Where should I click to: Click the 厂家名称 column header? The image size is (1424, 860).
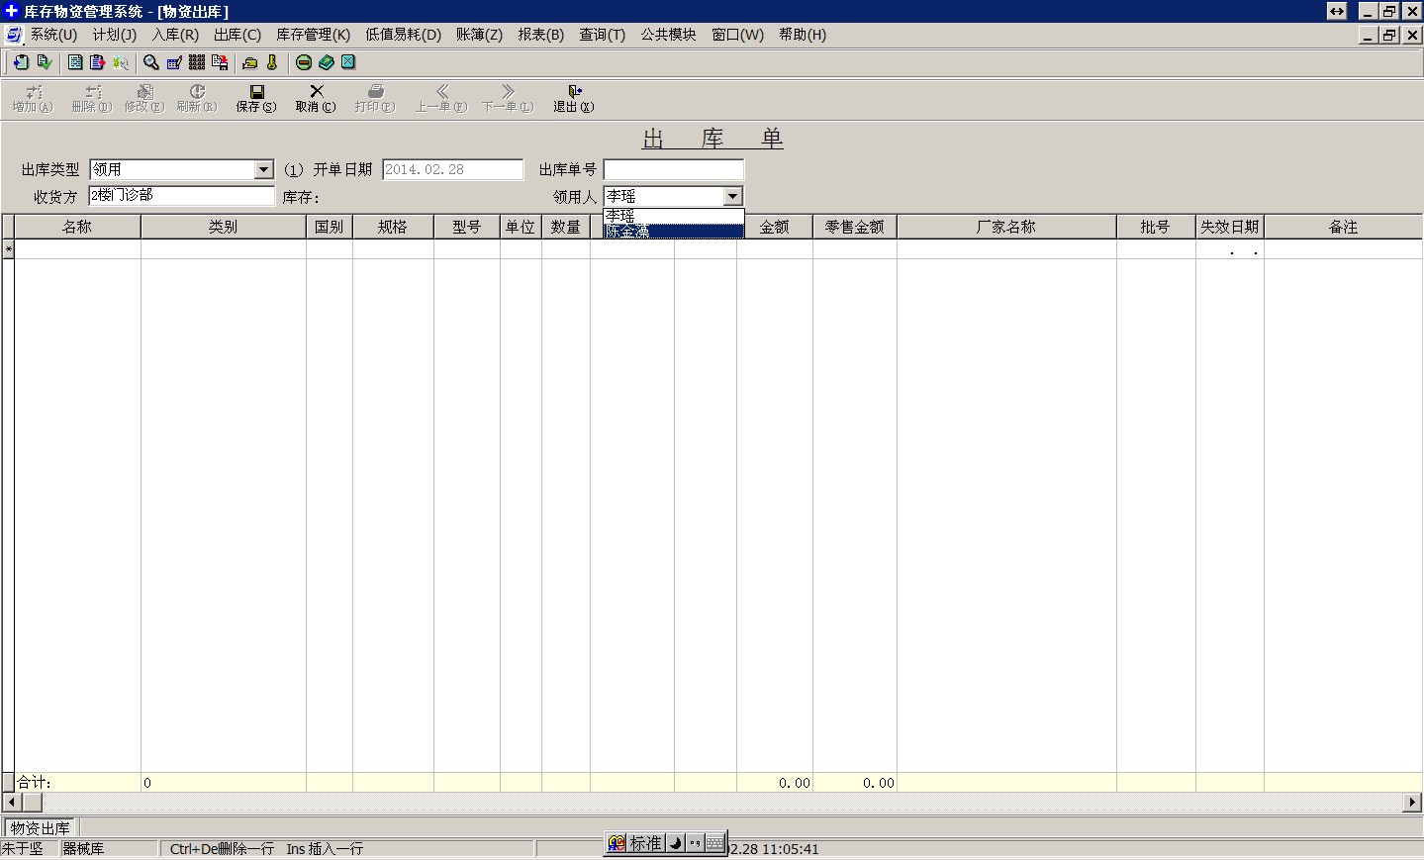pos(1006,227)
